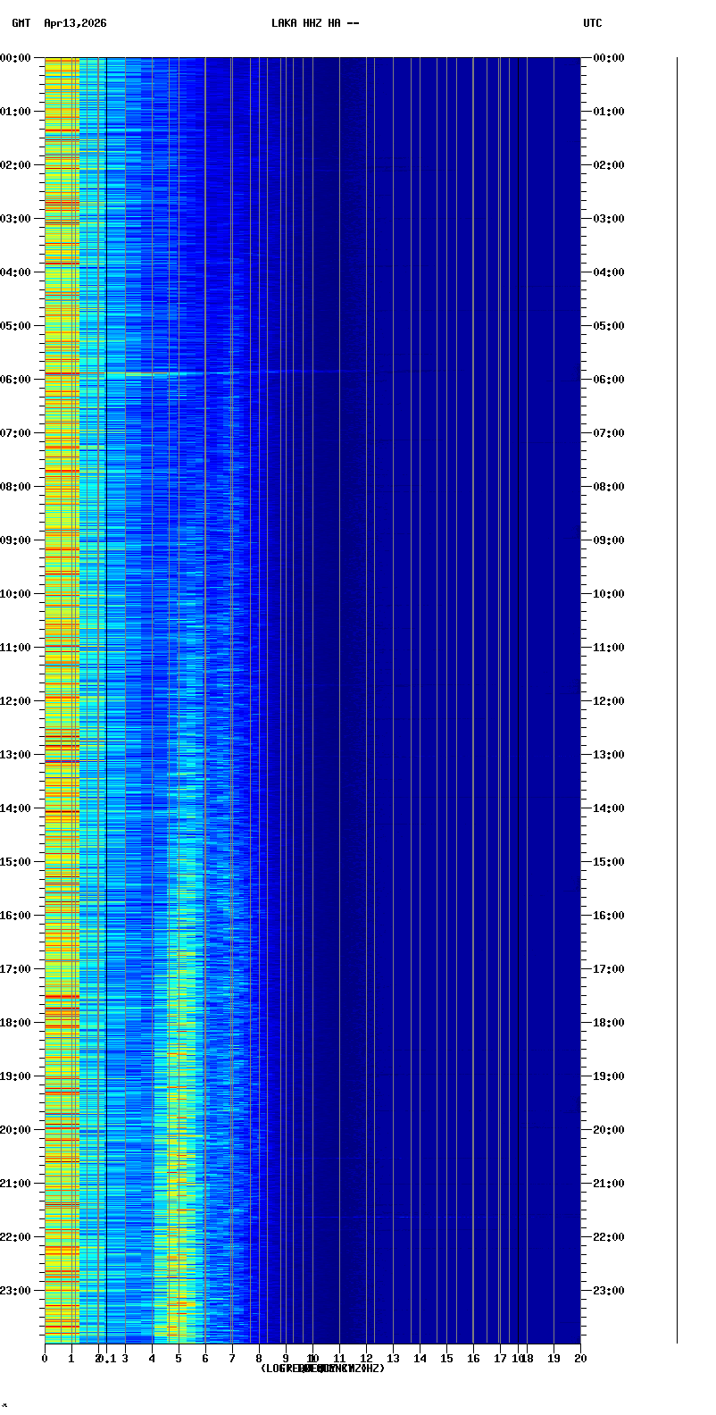Click the 00:00 label on the GMT axis

(x=16, y=58)
